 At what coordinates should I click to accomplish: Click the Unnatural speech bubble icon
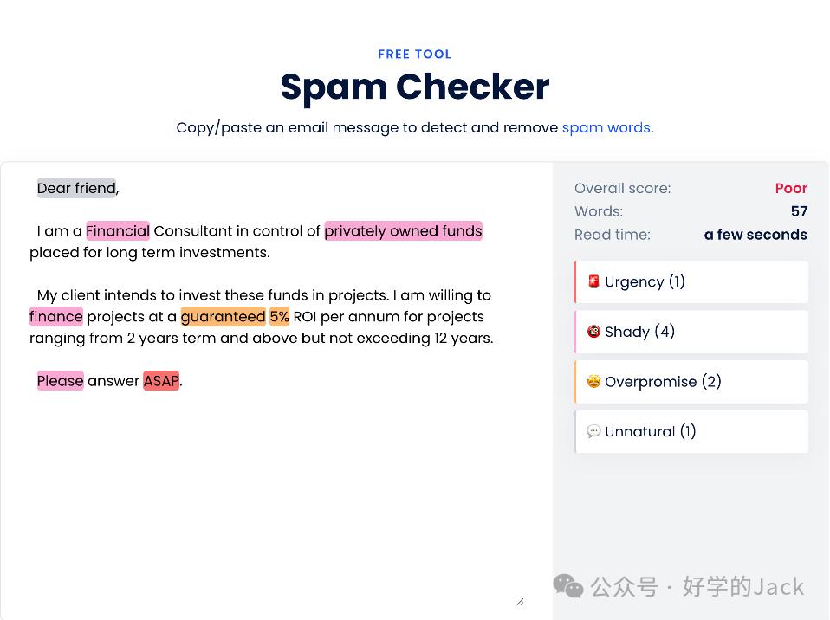[593, 431]
